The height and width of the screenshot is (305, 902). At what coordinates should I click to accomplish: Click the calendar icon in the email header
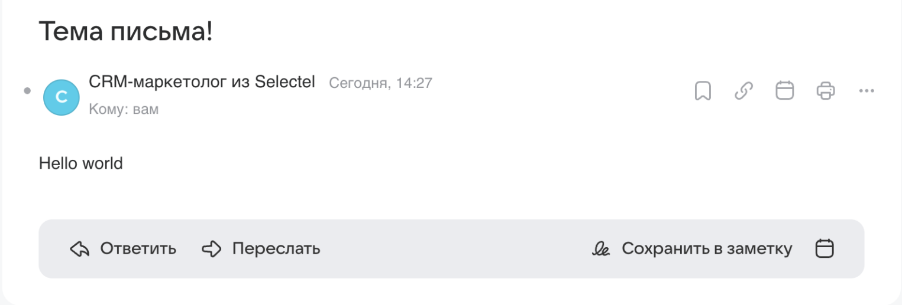(x=784, y=91)
